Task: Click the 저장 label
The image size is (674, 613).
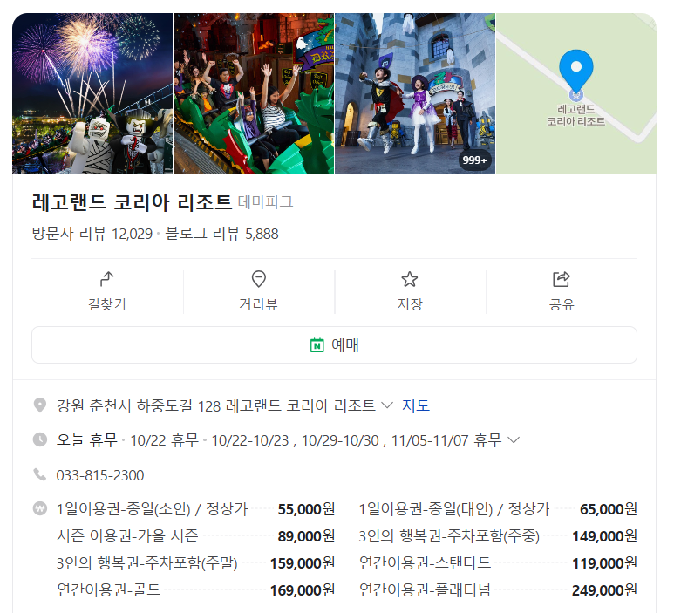Action: point(410,304)
